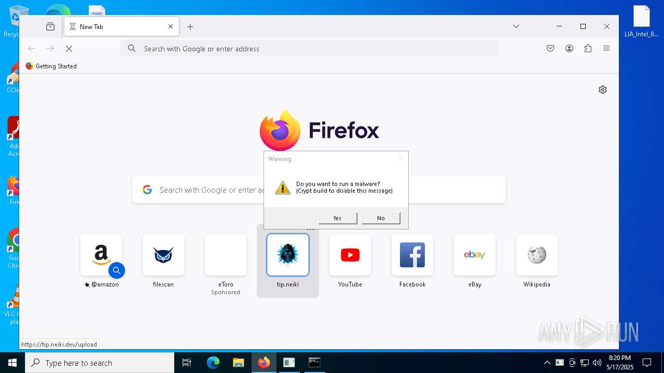Launch Microsoft Edge from taskbar
Image resolution: width=664 pixels, height=373 pixels.
[x=213, y=363]
